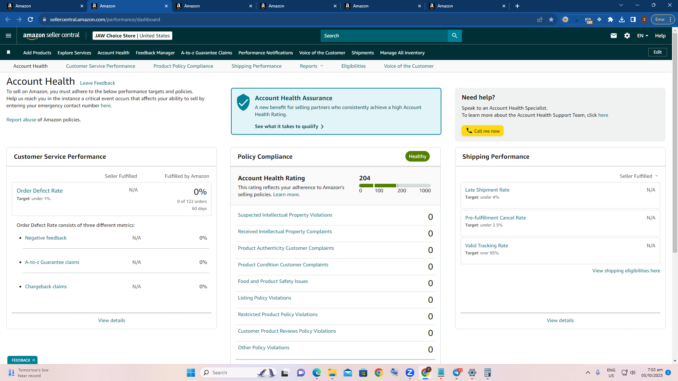Open the browser Downloads icon
The width and height of the screenshot is (678, 381).
[622, 19]
